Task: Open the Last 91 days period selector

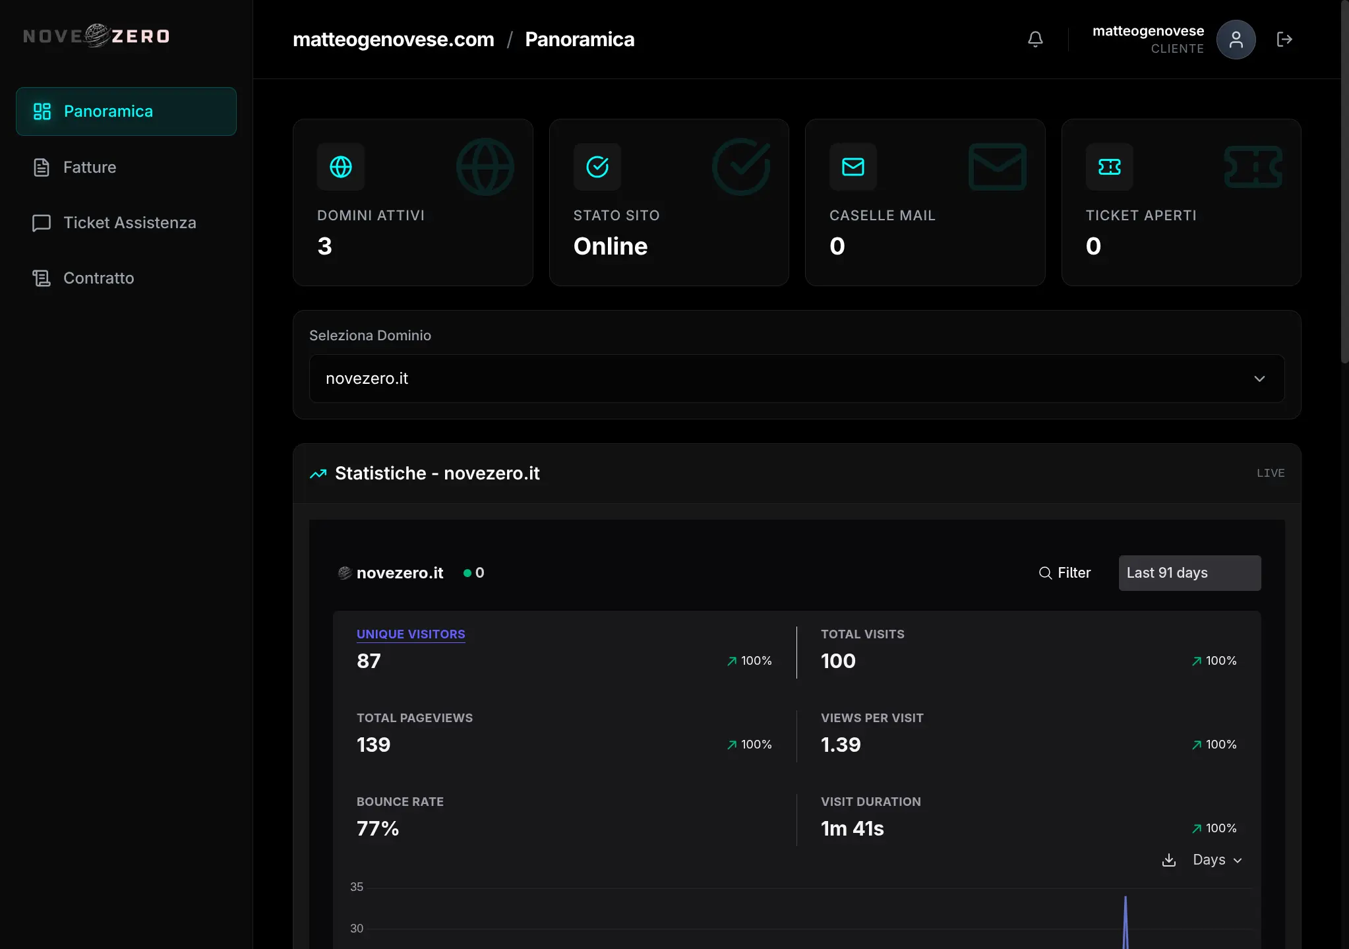Action: point(1189,573)
